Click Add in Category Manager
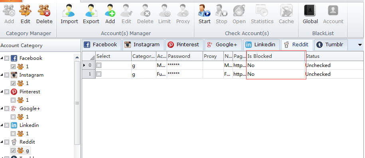The height and width of the screenshot is (158, 365). tap(9, 14)
